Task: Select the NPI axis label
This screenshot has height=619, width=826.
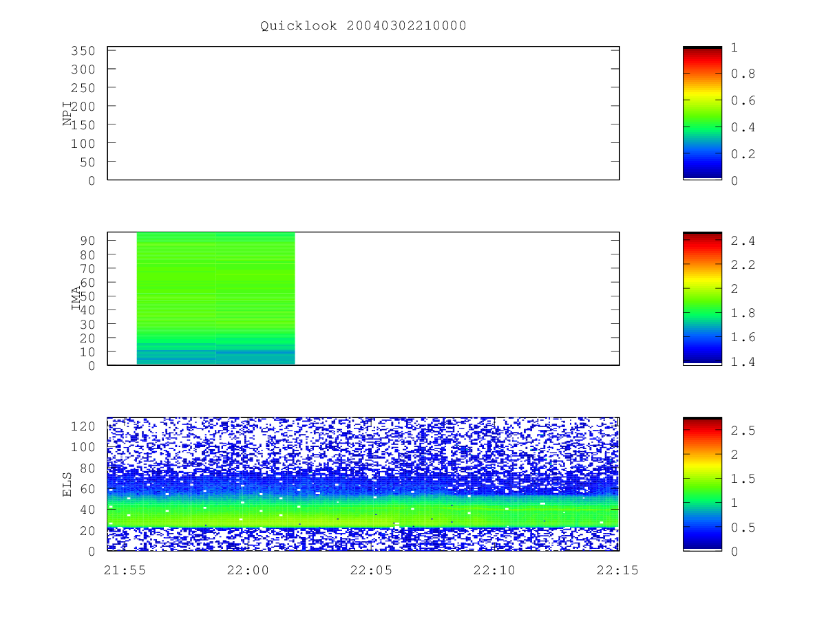Action: 67,113
